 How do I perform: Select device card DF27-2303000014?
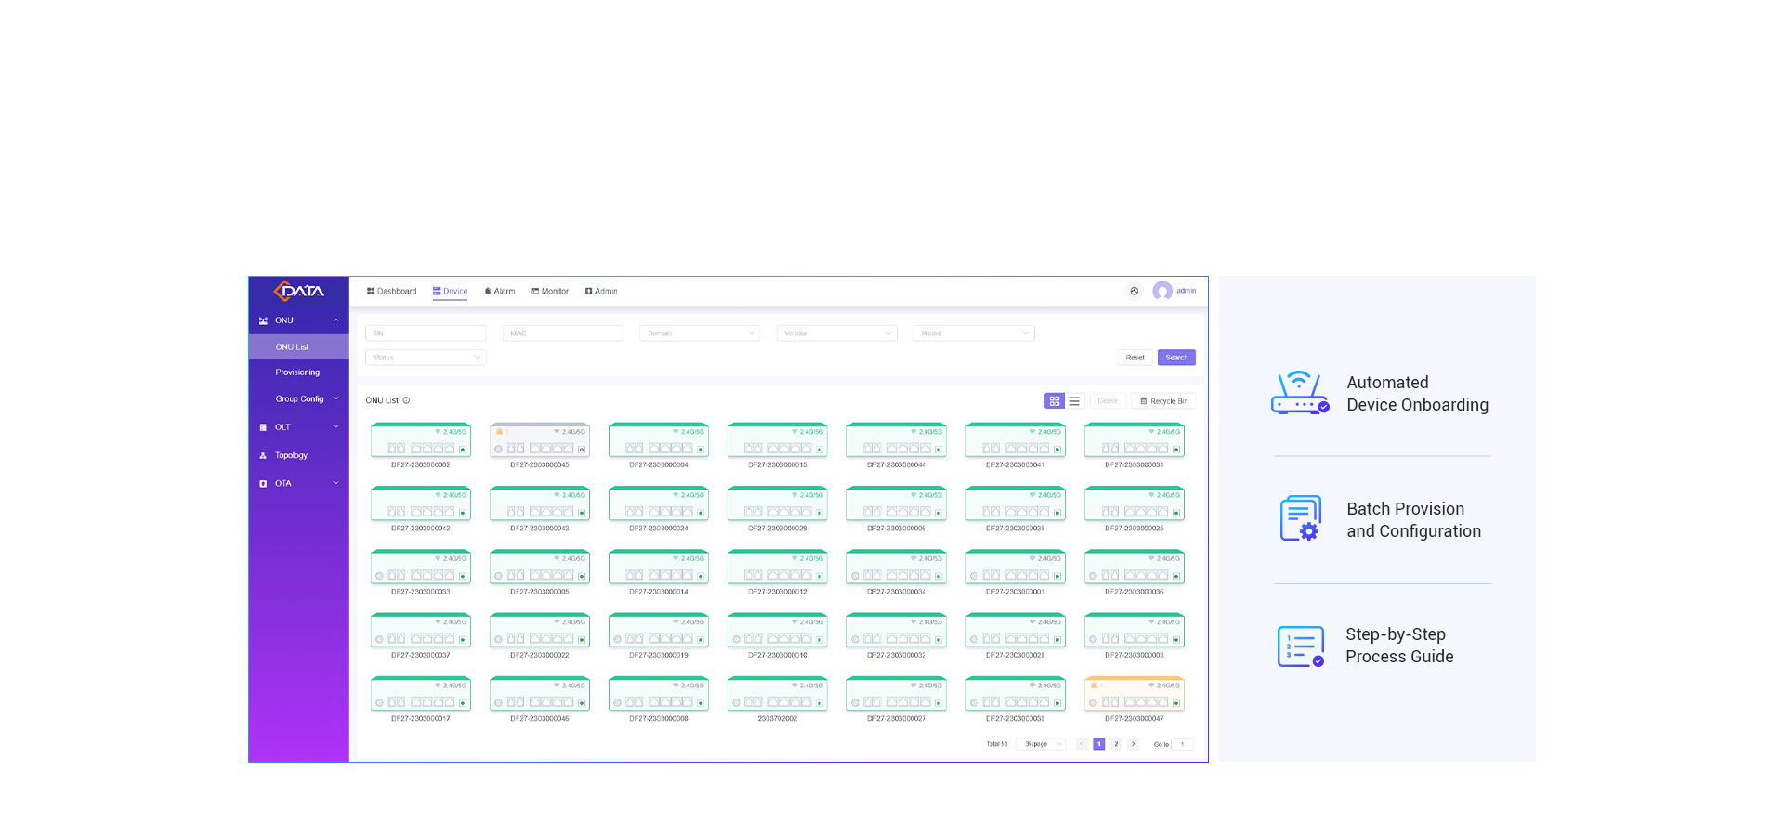659,567
